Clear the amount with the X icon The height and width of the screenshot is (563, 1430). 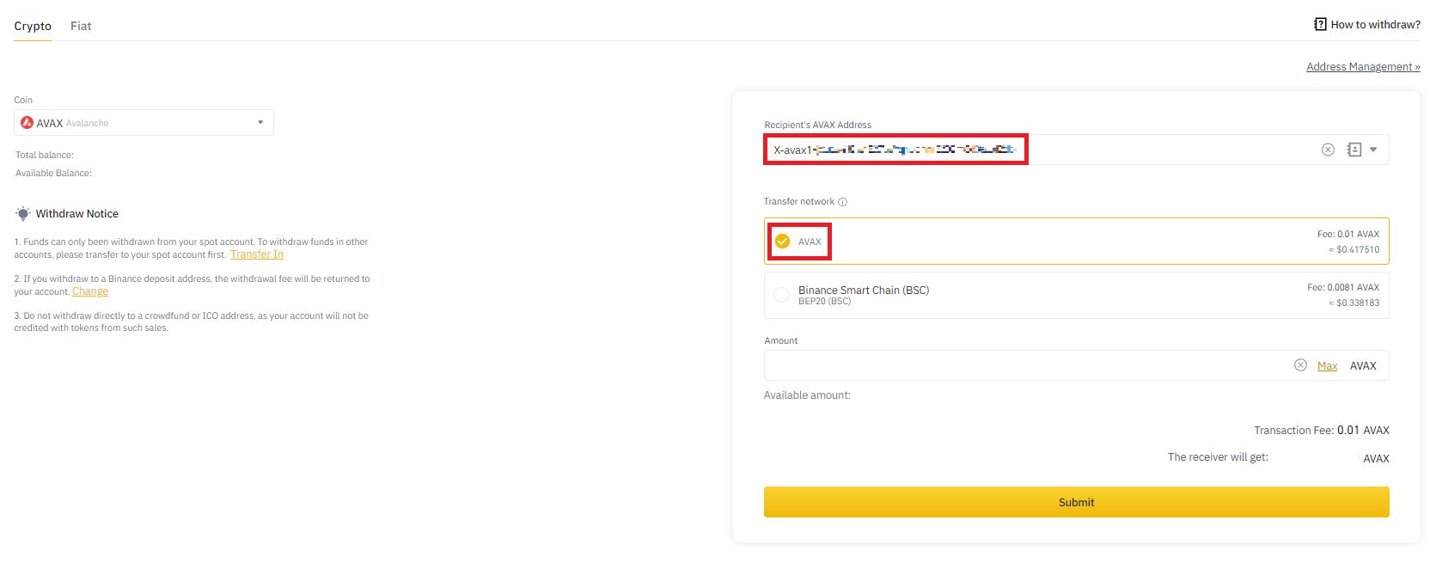point(1300,365)
